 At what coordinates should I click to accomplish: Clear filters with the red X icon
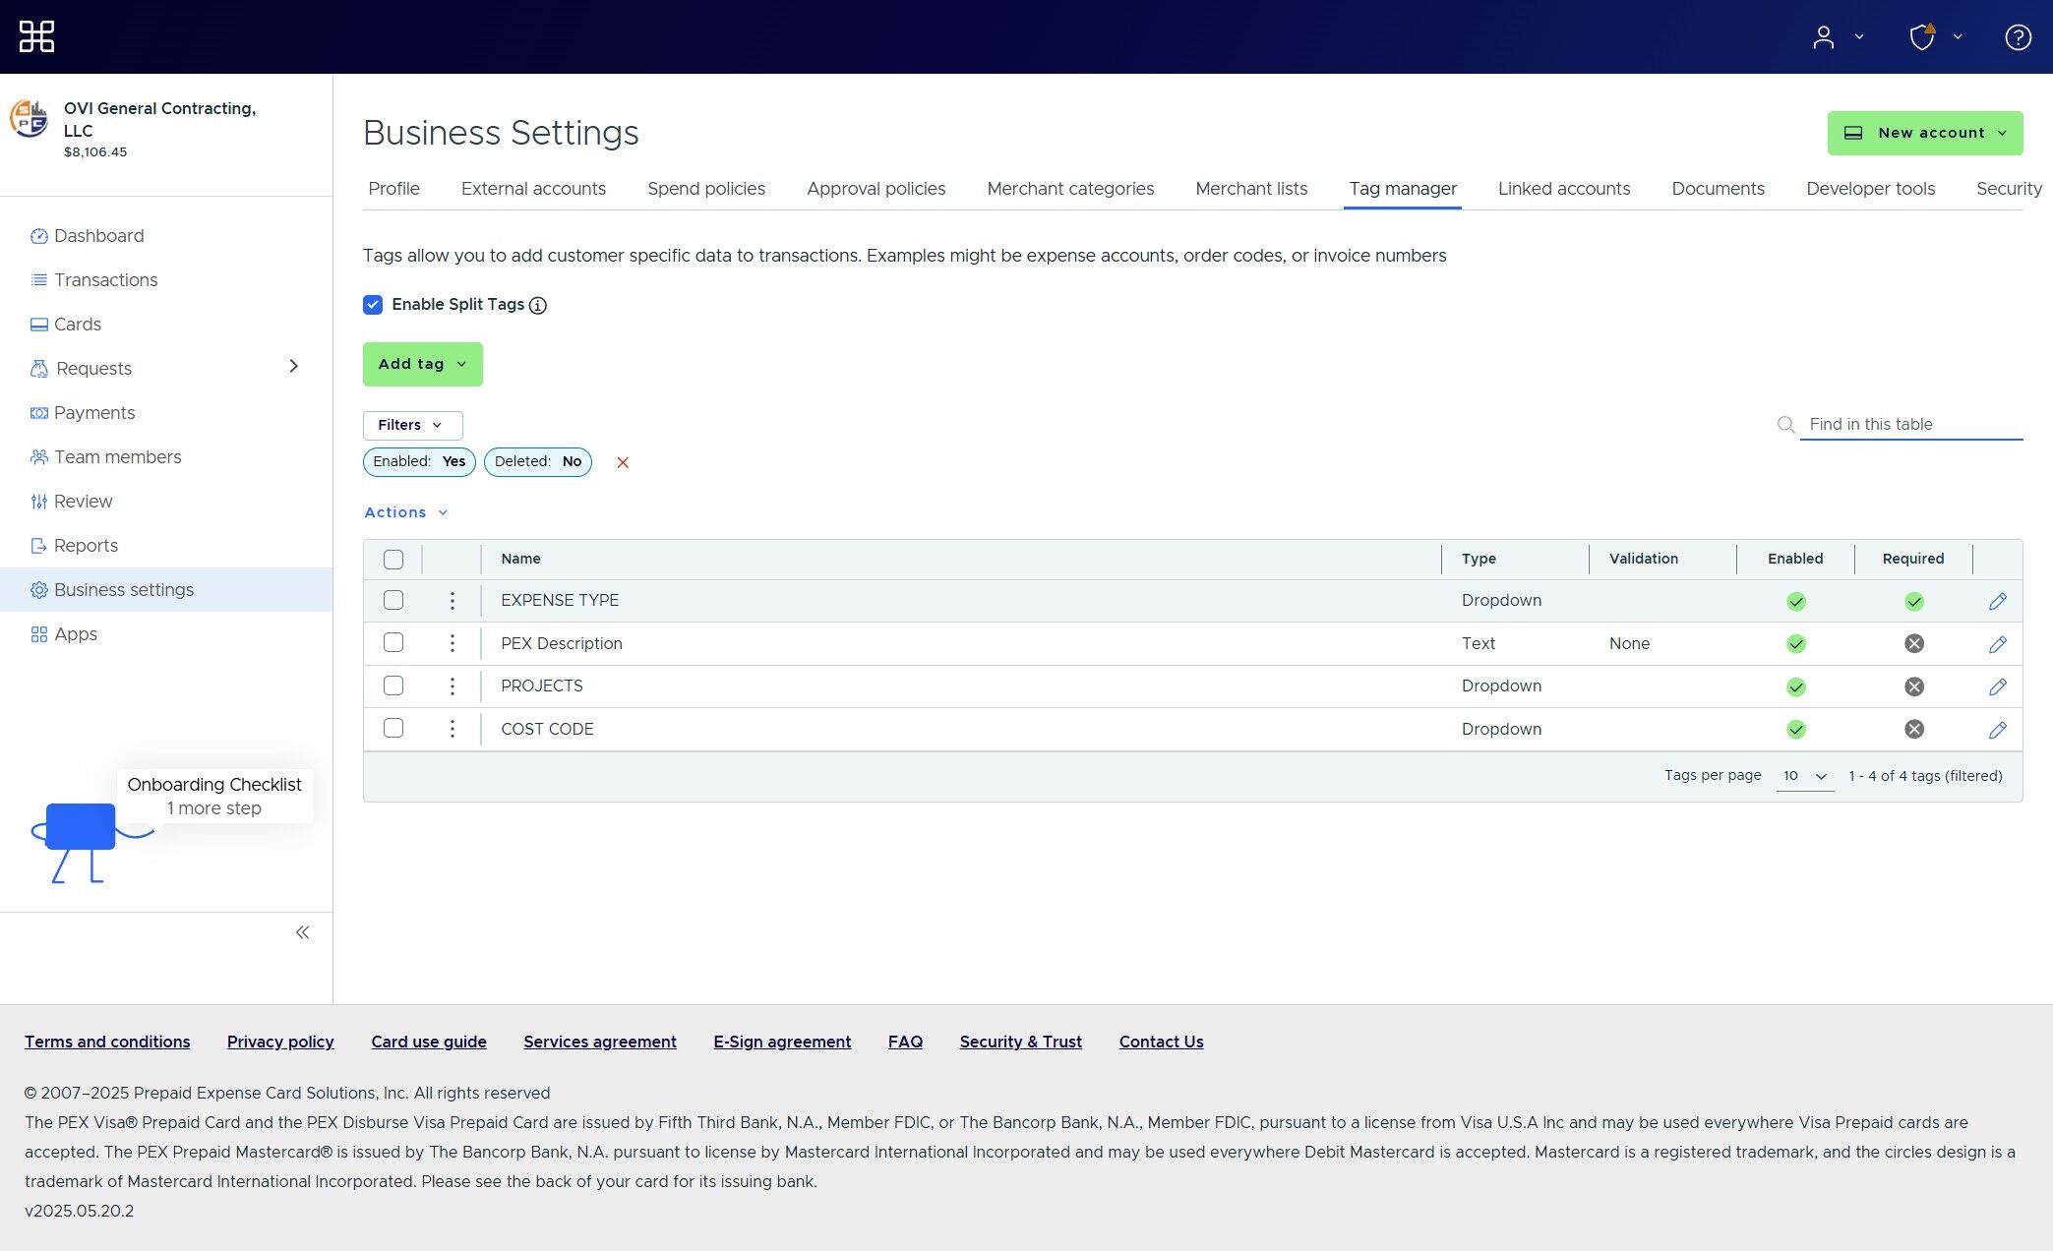click(623, 462)
